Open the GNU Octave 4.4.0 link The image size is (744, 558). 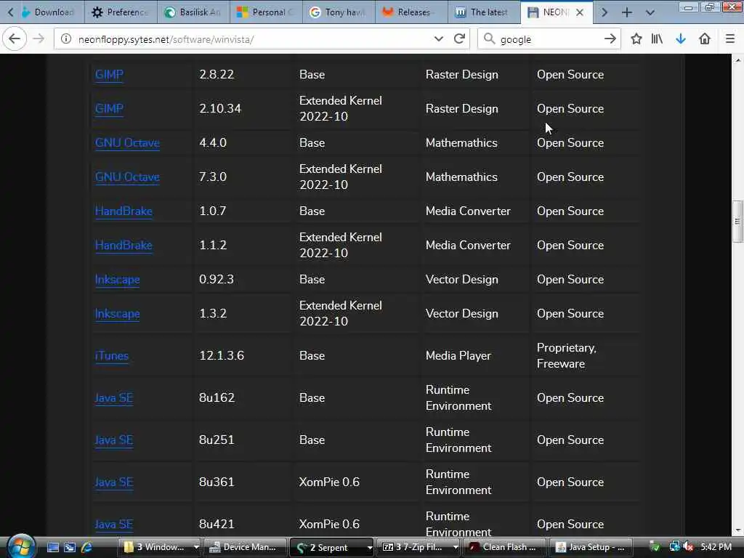pyautogui.click(x=127, y=143)
